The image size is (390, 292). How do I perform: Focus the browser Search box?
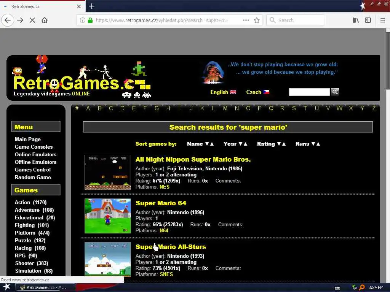295,20
